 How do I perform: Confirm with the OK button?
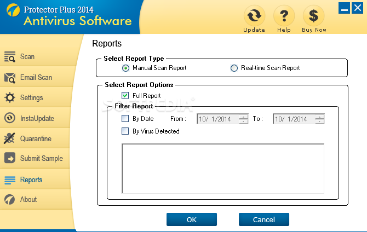pyautogui.click(x=192, y=219)
